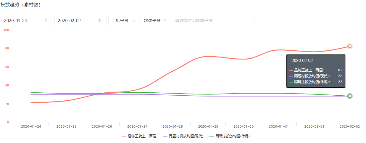Toggle 是特工就上一百层 series in legend
Viewport: 366px width, 143px height.
142,136
